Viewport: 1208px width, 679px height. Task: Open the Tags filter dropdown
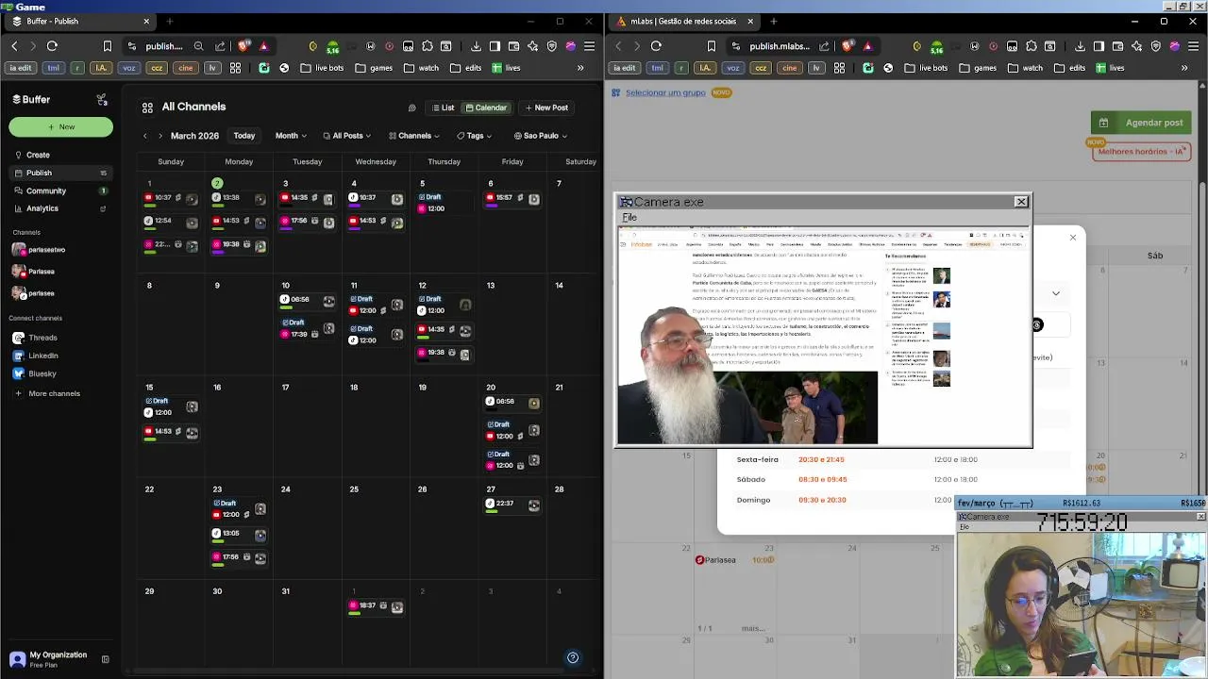pyautogui.click(x=475, y=136)
